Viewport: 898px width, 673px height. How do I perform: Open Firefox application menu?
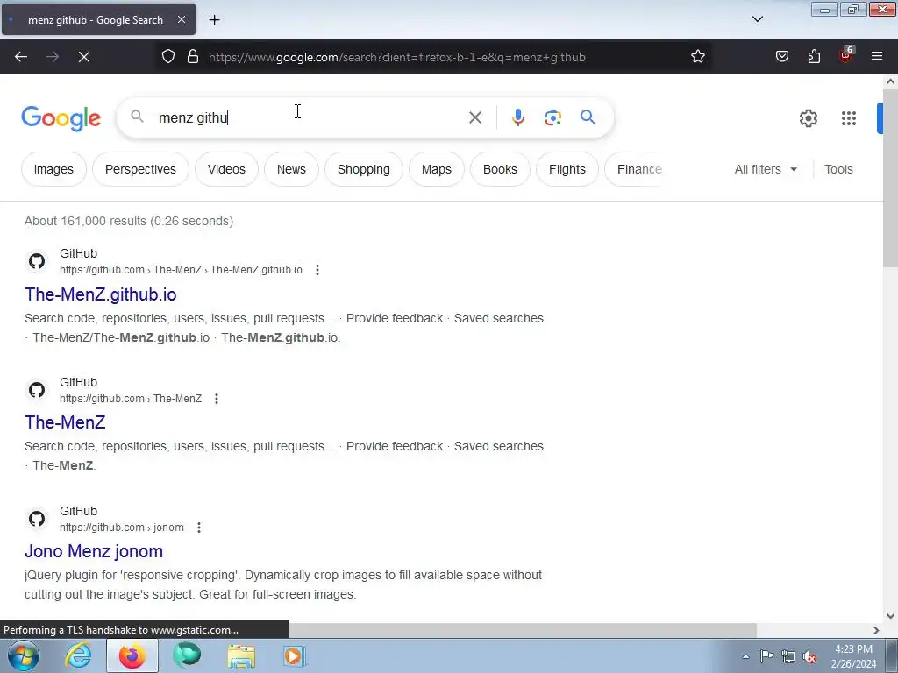click(x=877, y=57)
